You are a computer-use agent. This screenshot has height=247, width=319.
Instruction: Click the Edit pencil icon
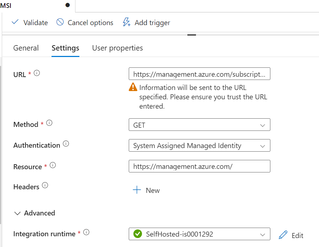[x=283, y=235]
